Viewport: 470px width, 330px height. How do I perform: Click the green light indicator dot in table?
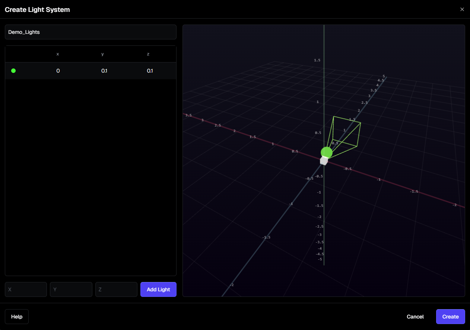pos(13,71)
